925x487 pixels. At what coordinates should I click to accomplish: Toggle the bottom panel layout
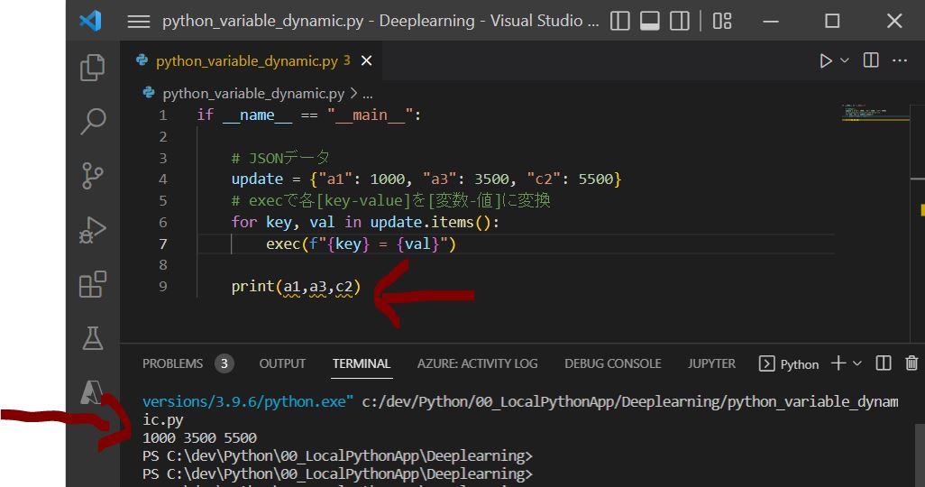650,21
